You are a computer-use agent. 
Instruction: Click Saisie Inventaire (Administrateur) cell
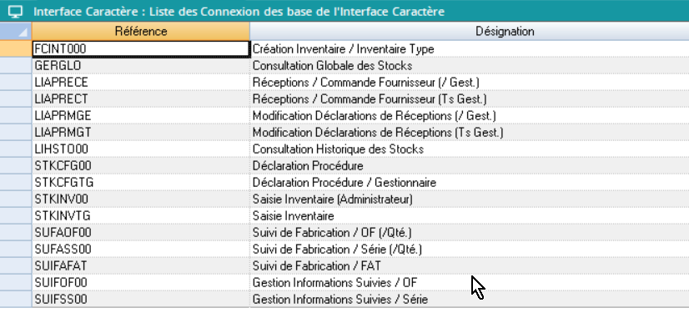click(470, 199)
